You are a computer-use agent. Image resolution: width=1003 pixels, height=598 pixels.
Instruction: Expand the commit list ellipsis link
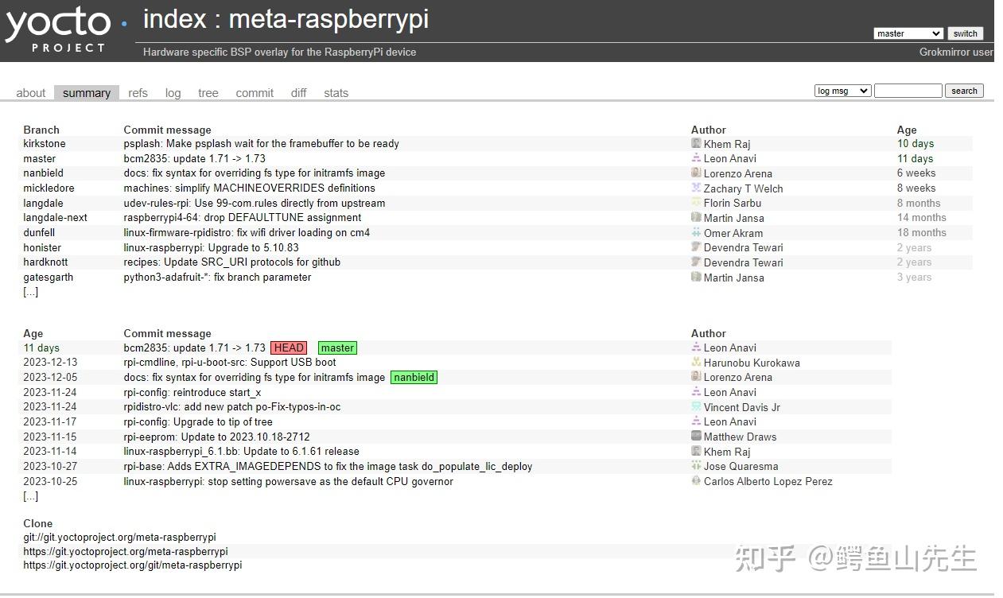[x=30, y=496]
